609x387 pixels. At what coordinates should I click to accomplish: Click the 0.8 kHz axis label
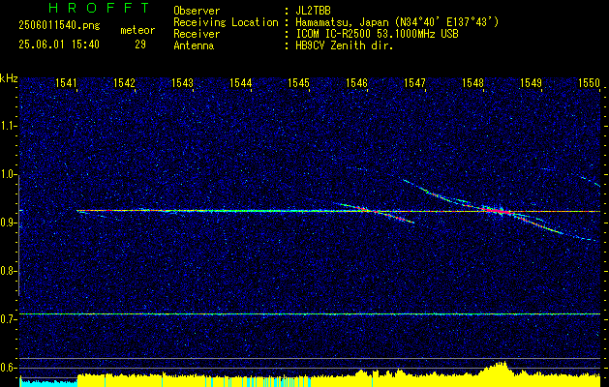click(9, 271)
